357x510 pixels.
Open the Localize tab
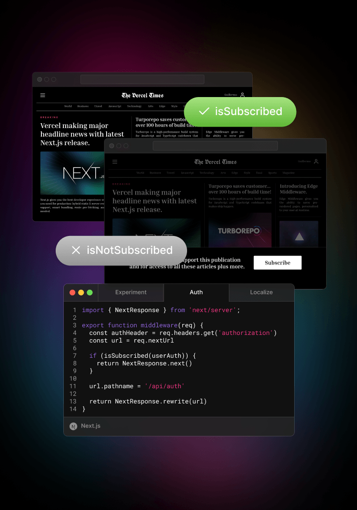(261, 293)
